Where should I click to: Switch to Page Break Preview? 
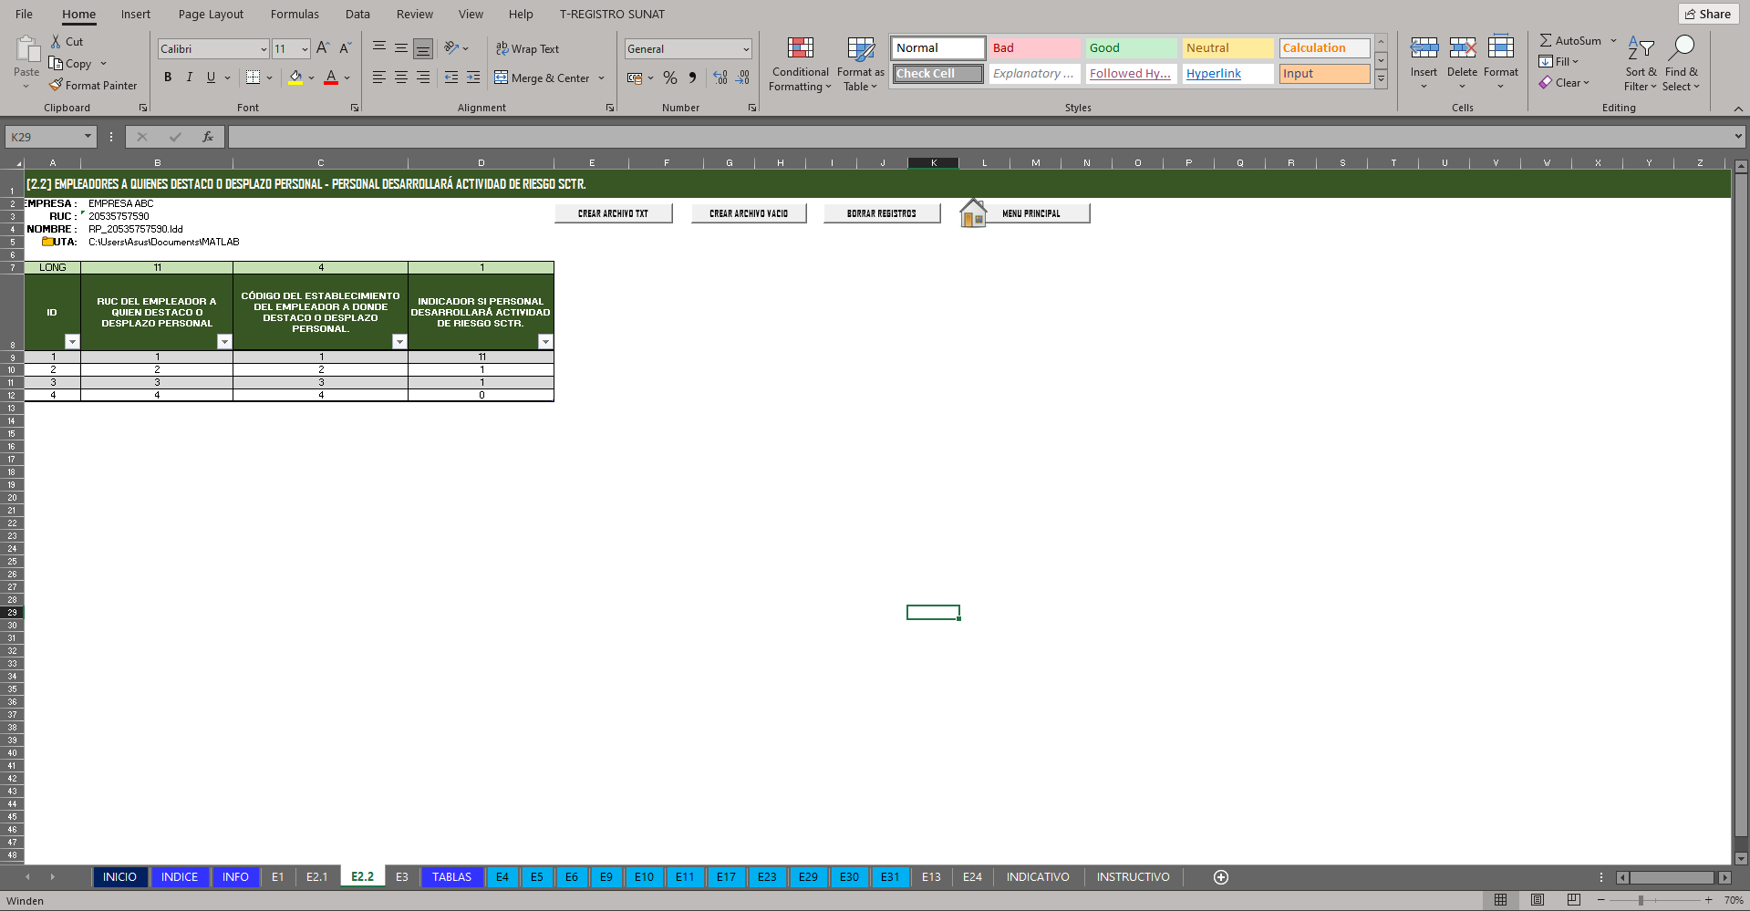tap(1574, 900)
